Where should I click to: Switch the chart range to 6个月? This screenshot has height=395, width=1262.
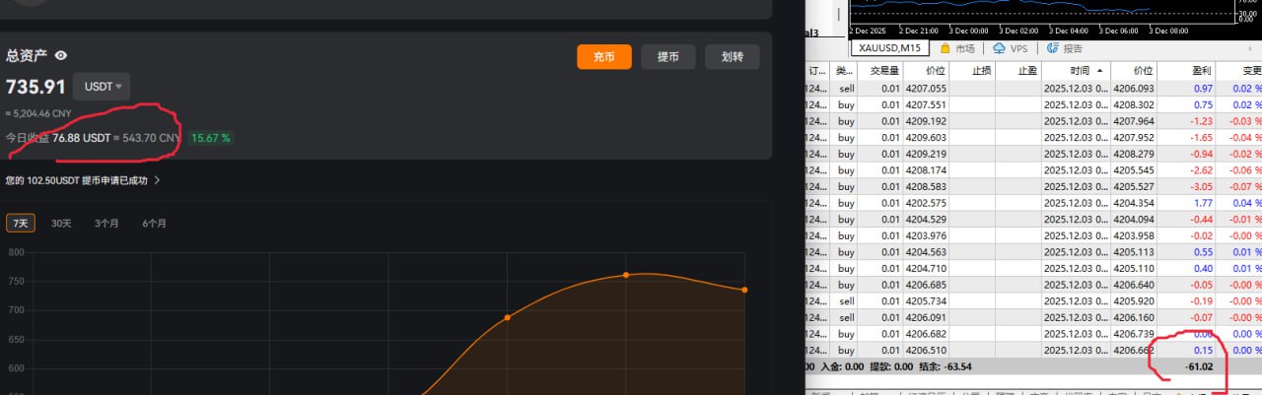[154, 224]
